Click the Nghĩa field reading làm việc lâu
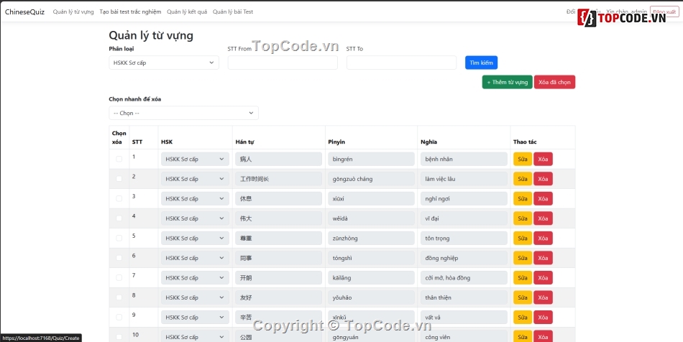The image size is (683, 342). pyautogui.click(x=464, y=179)
